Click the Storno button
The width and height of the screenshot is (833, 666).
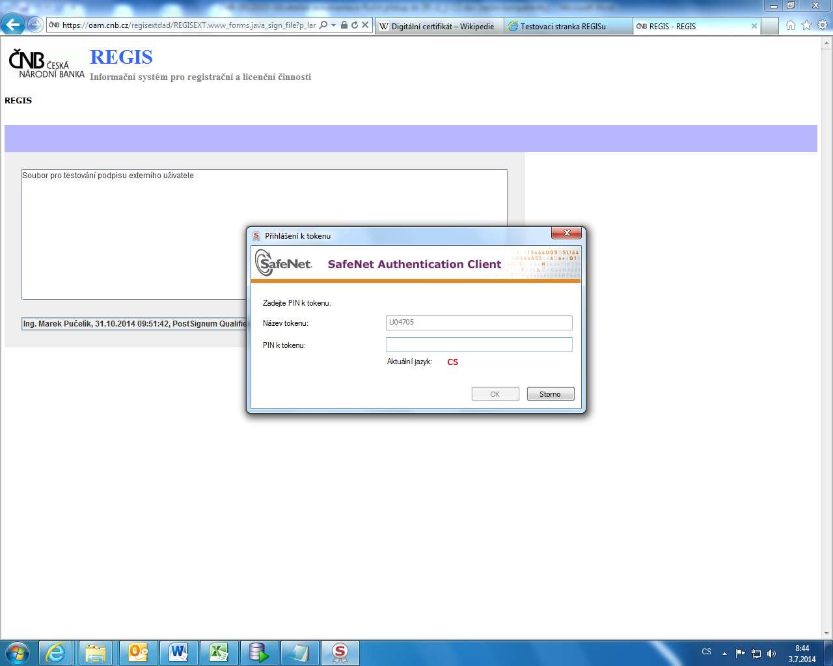click(x=551, y=394)
